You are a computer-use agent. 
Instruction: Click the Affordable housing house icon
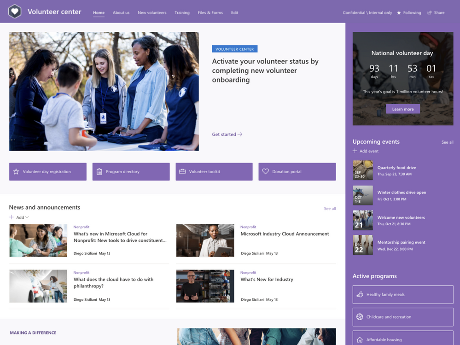coord(360,340)
